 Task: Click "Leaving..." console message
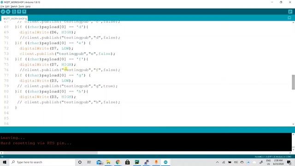[12, 138]
